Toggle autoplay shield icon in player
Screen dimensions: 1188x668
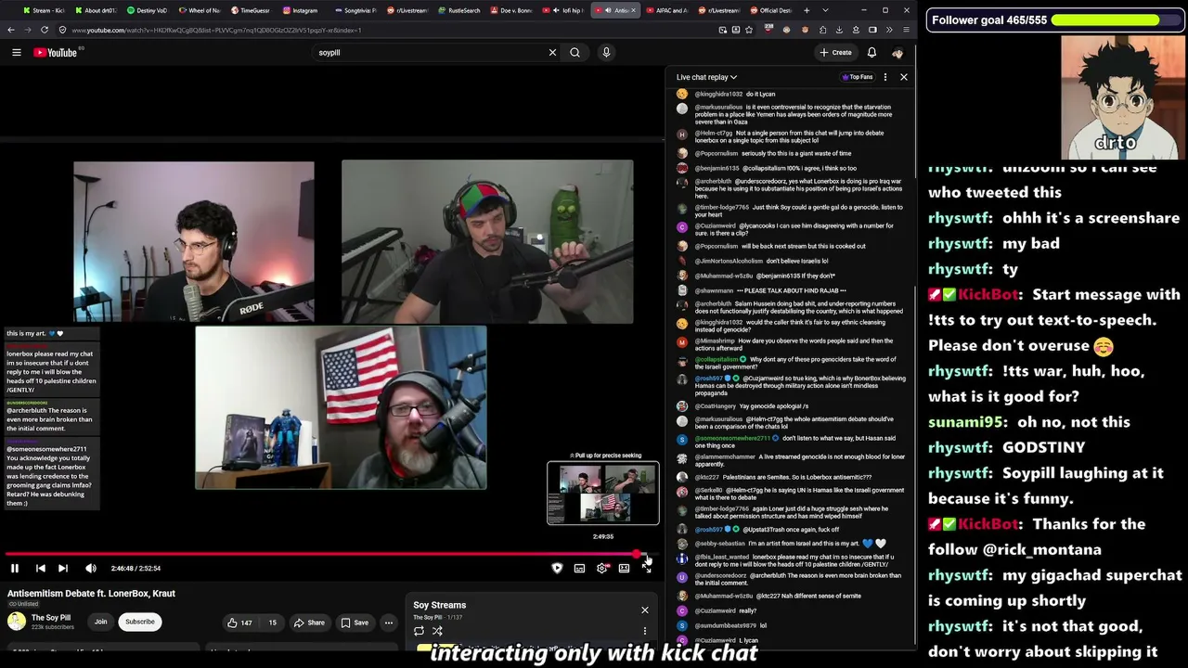[557, 568]
